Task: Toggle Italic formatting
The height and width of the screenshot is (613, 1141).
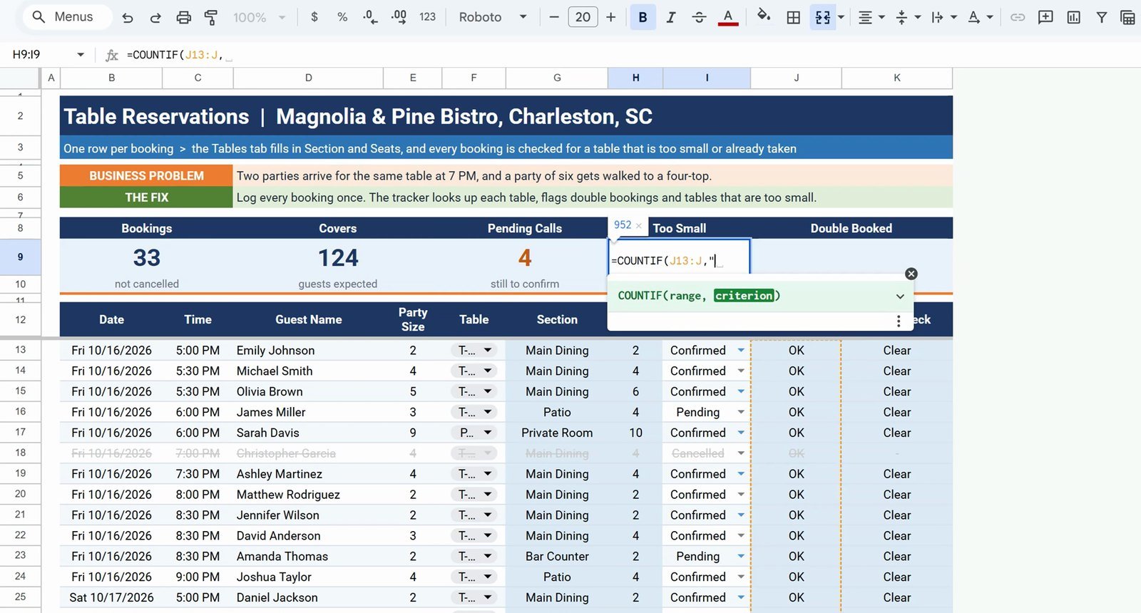Action: pyautogui.click(x=670, y=17)
